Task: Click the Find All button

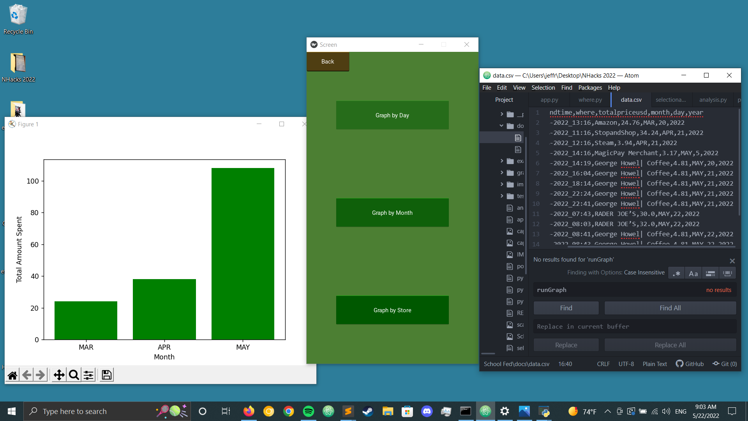Action: coord(670,308)
